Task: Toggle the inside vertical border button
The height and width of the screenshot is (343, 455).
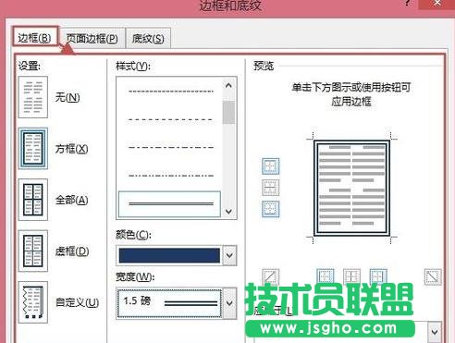Action: [351, 276]
